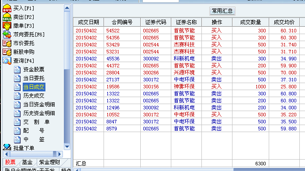Image resolution: width=305 pixels, height=171 pixels.
Task: Click the 常用汇总 button
Action: (x=222, y=11)
